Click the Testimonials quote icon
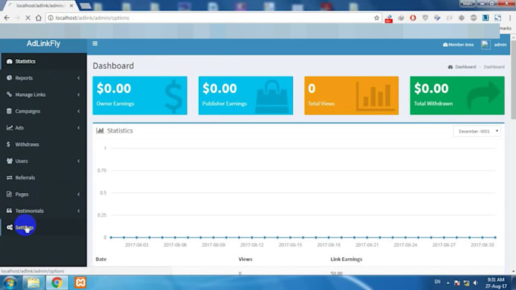516x290 pixels. point(9,210)
